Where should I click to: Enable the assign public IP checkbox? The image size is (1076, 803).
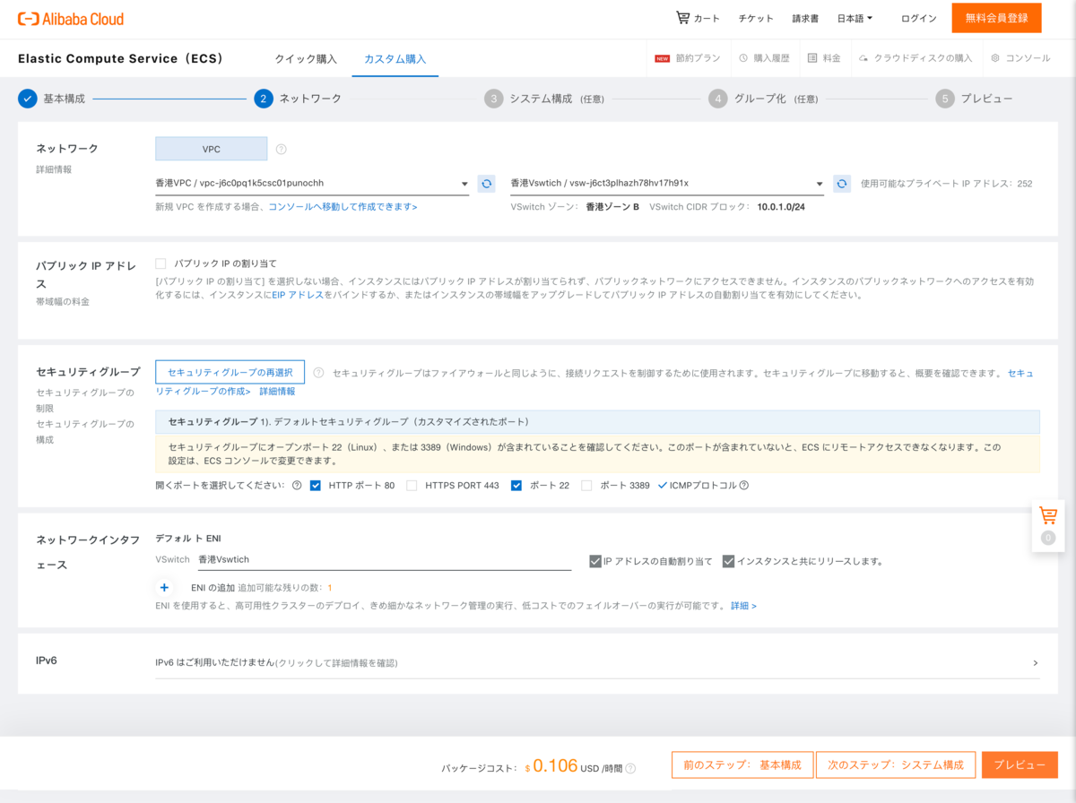pos(161,263)
